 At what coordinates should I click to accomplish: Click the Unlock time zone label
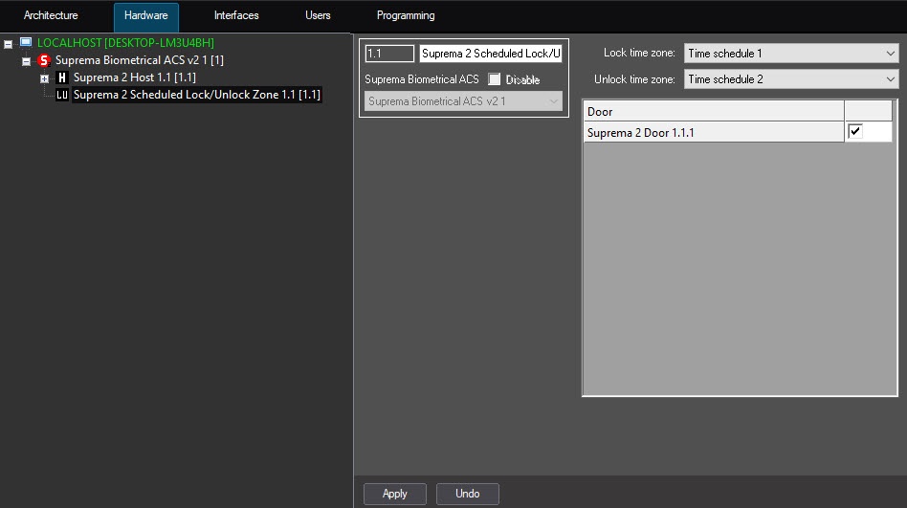[x=634, y=79]
